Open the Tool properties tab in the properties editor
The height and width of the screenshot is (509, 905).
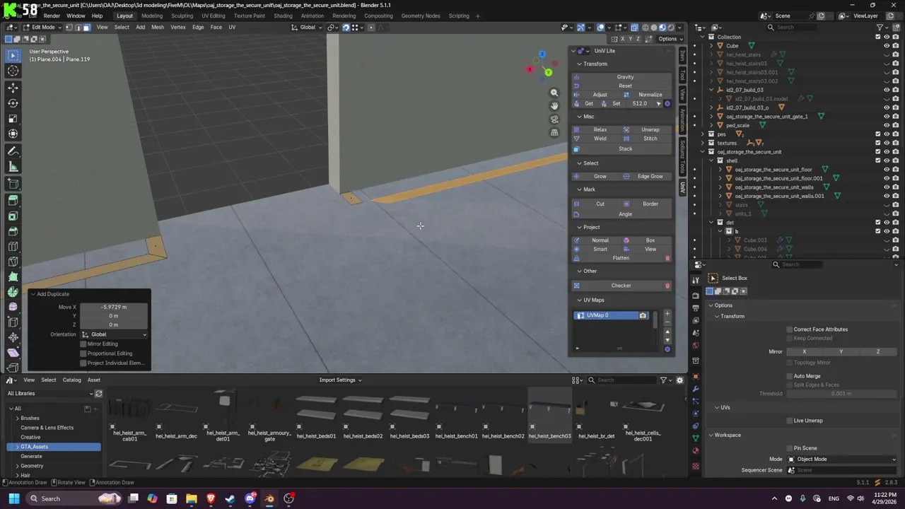click(696, 280)
